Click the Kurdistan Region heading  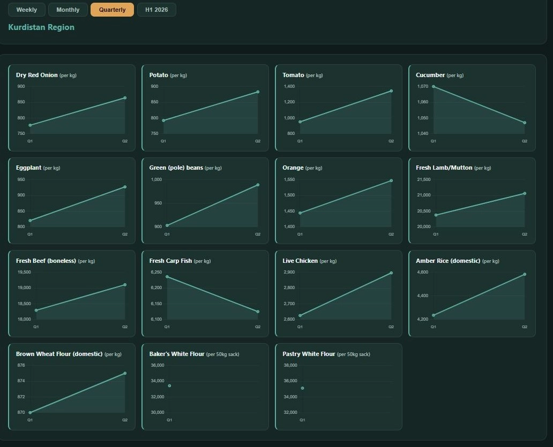[41, 27]
